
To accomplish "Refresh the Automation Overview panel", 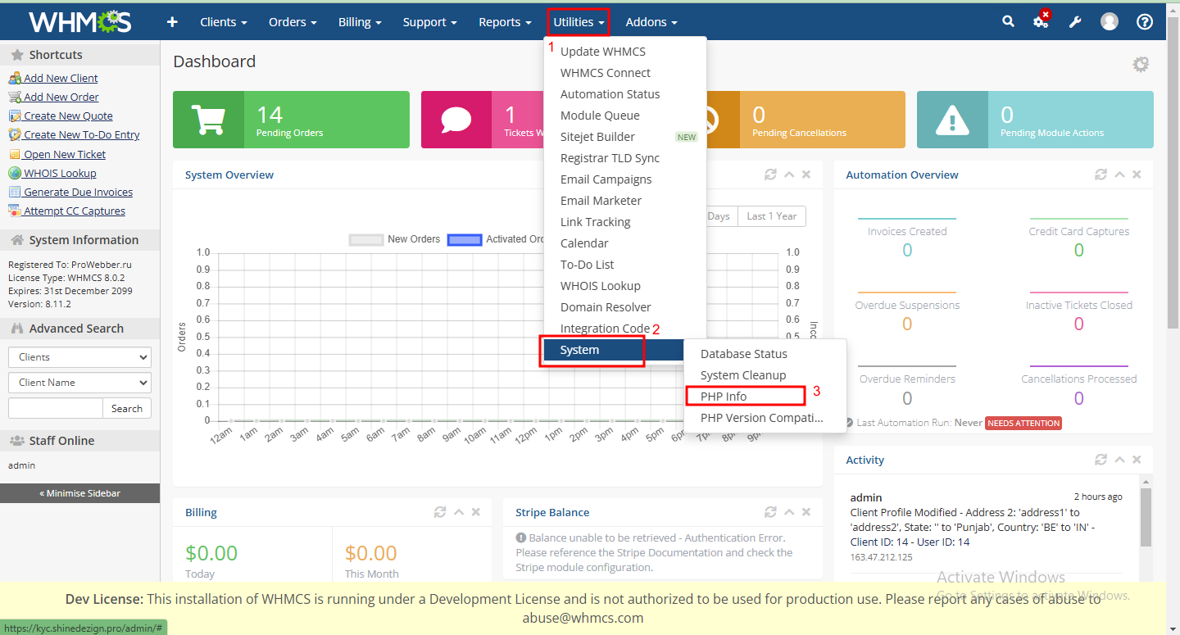I will tap(1101, 175).
